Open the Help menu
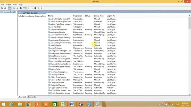This screenshot has width=191, height=107. pos(21,5)
